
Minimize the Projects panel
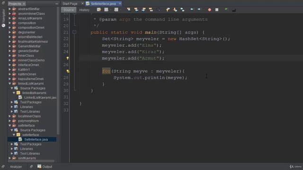57,4
